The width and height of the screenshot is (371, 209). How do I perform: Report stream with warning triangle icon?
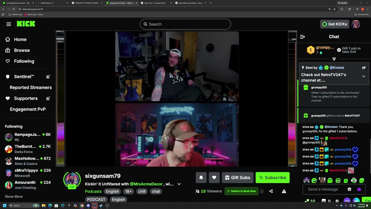coord(284,191)
